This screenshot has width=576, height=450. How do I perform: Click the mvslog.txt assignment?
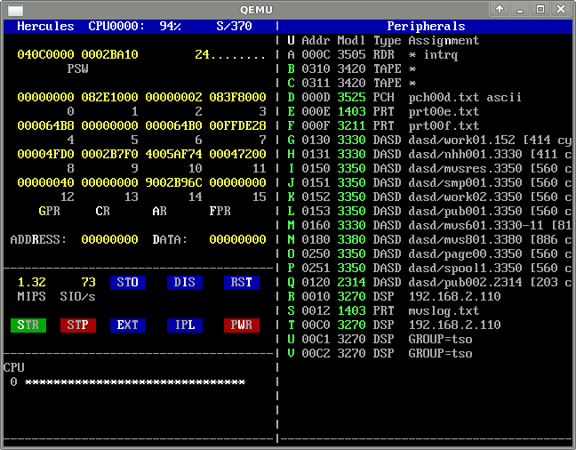(444, 311)
